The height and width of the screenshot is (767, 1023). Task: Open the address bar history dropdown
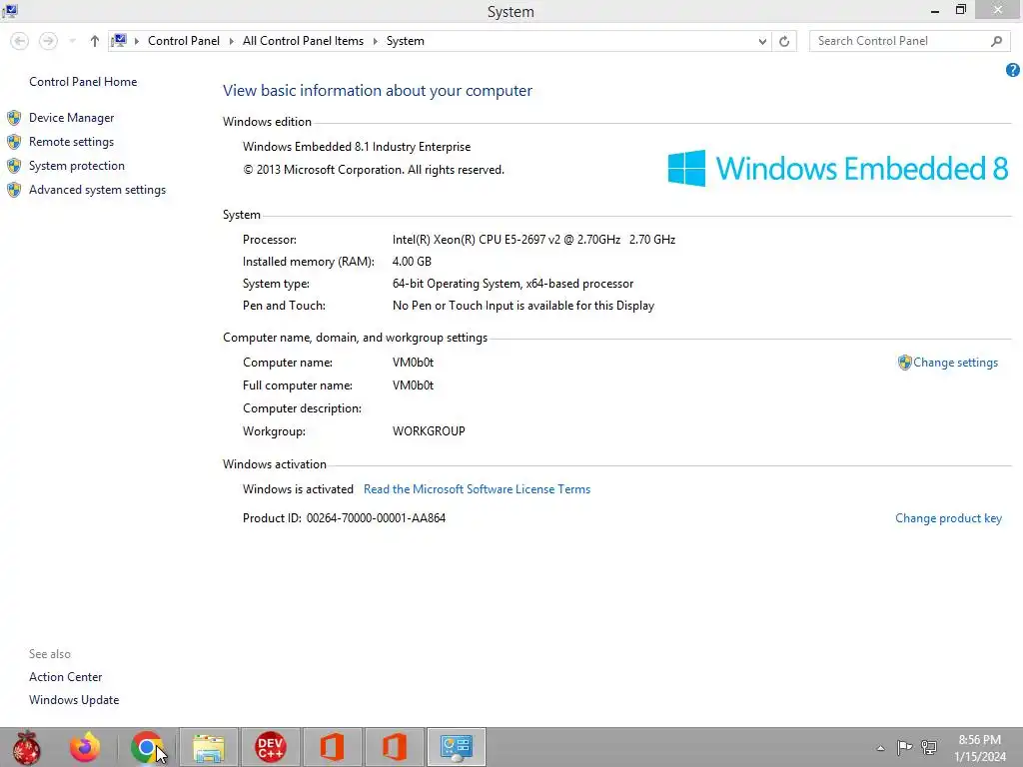[762, 41]
